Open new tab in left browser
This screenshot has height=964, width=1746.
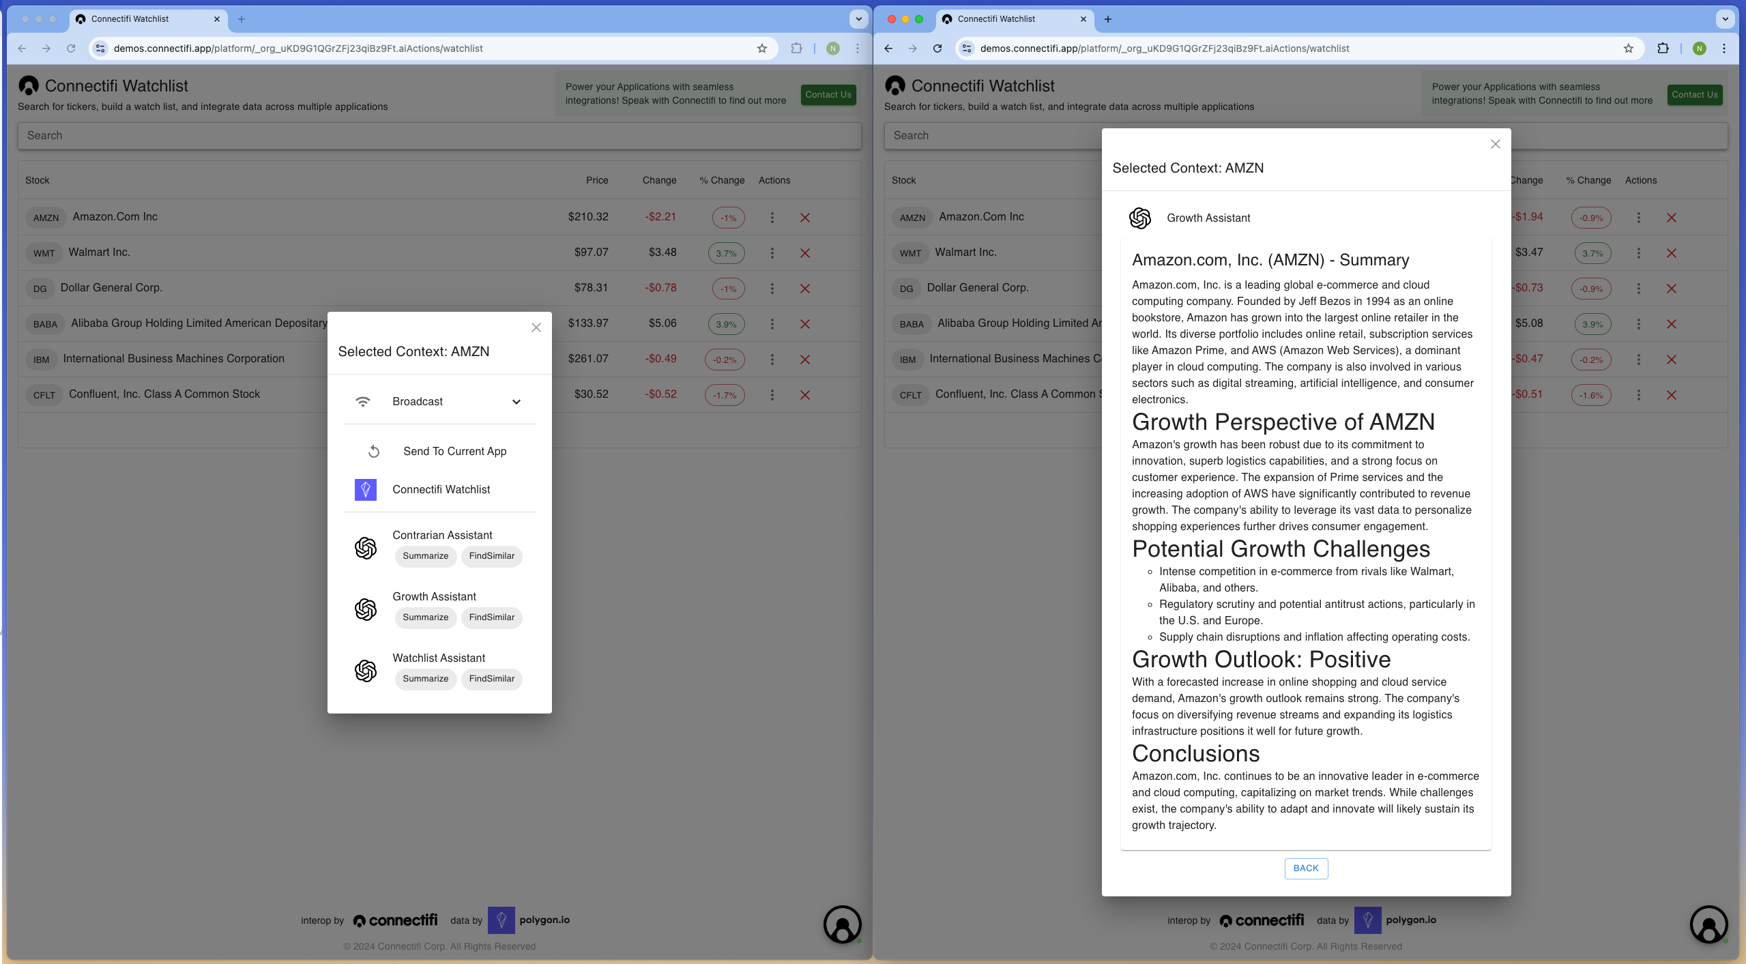click(x=242, y=19)
